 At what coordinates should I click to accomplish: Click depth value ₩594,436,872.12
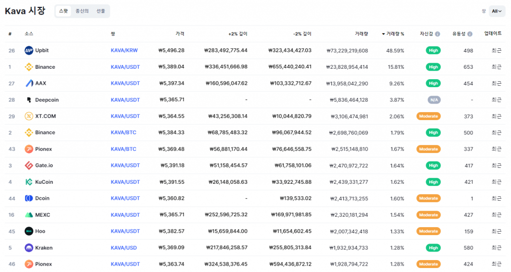pos(290,264)
